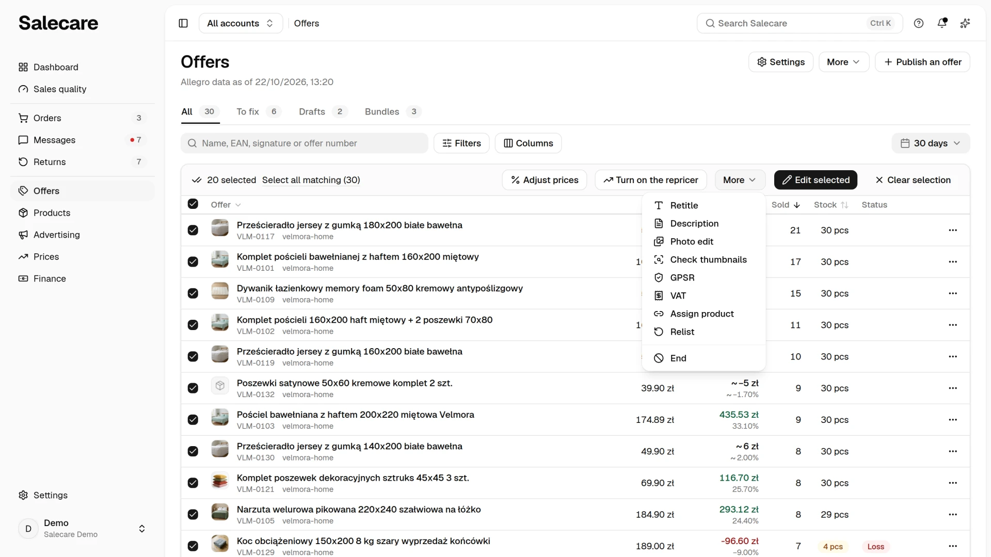This screenshot has height=557, width=991.
Task: Open row actions for Prześcieradło 180x200 offer
Action: click(953, 230)
